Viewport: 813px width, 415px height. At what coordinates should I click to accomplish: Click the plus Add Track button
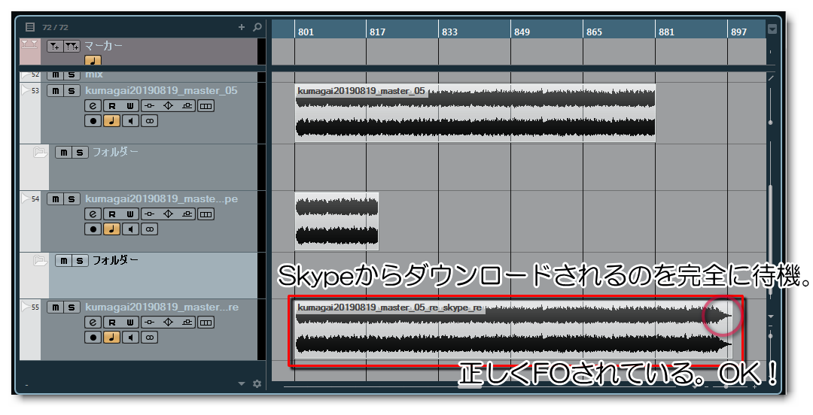click(x=242, y=27)
